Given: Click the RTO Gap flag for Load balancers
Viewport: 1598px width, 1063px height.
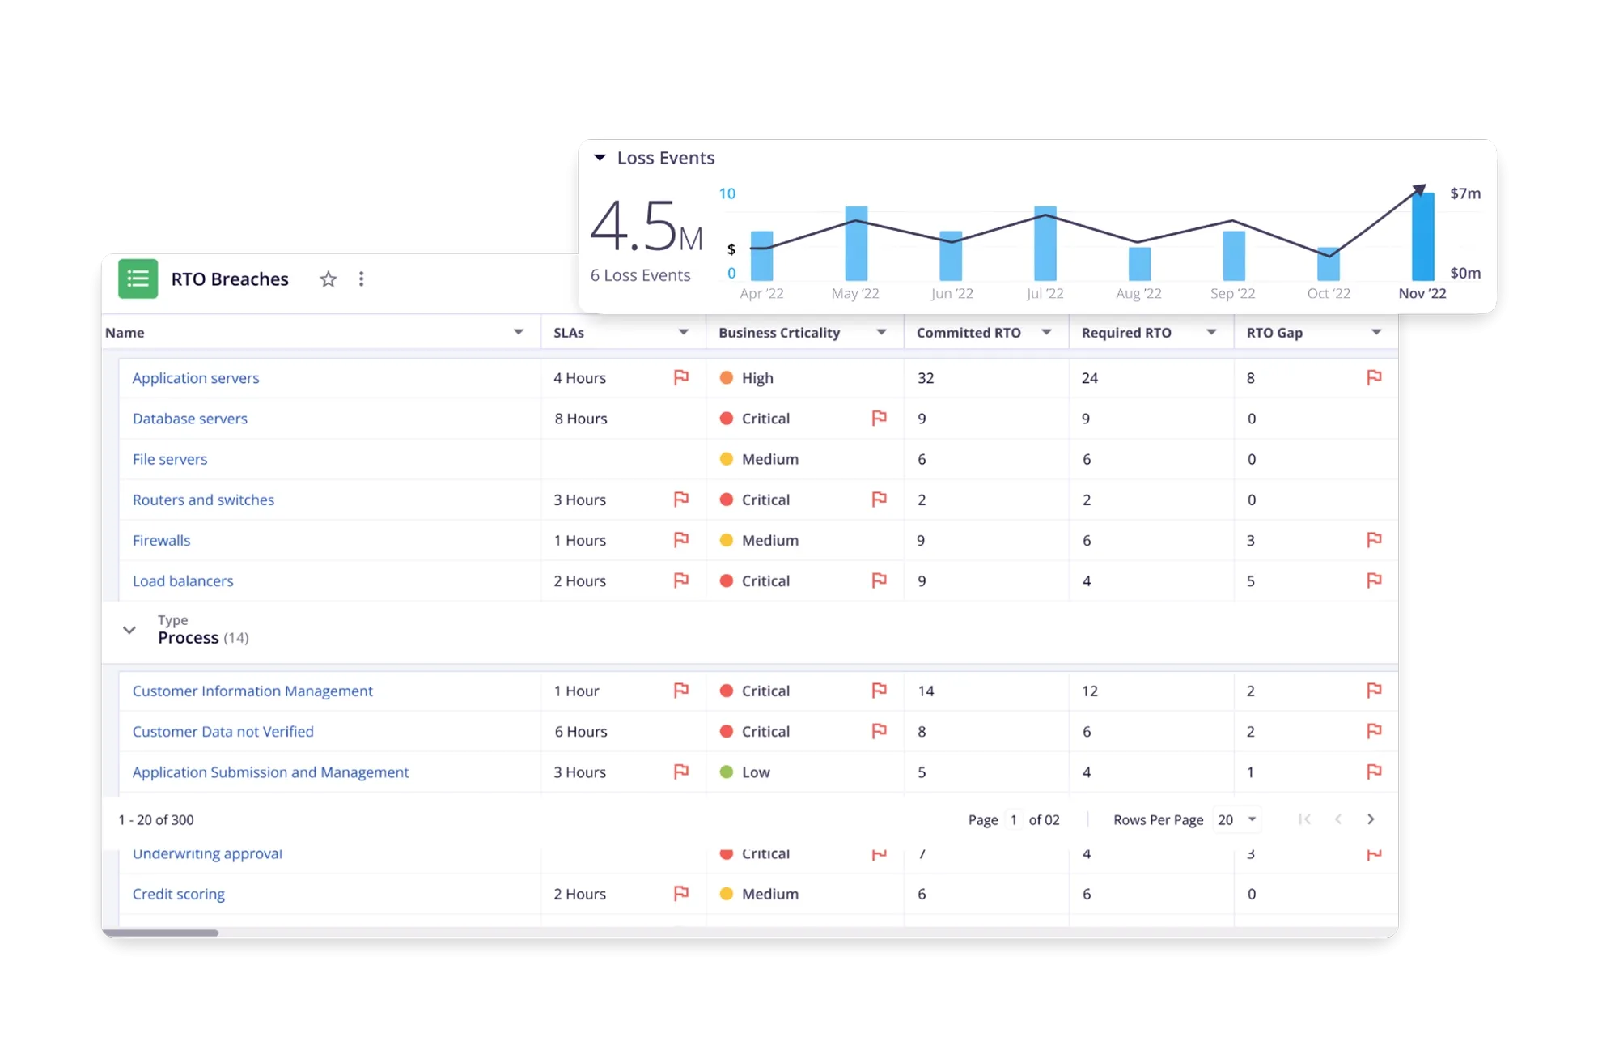Looking at the screenshot, I should coord(1373,580).
